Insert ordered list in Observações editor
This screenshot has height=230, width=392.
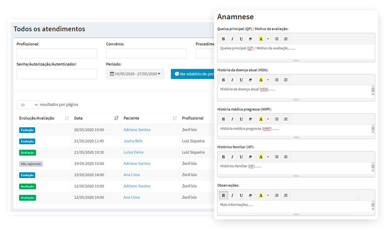pos(285,195)
